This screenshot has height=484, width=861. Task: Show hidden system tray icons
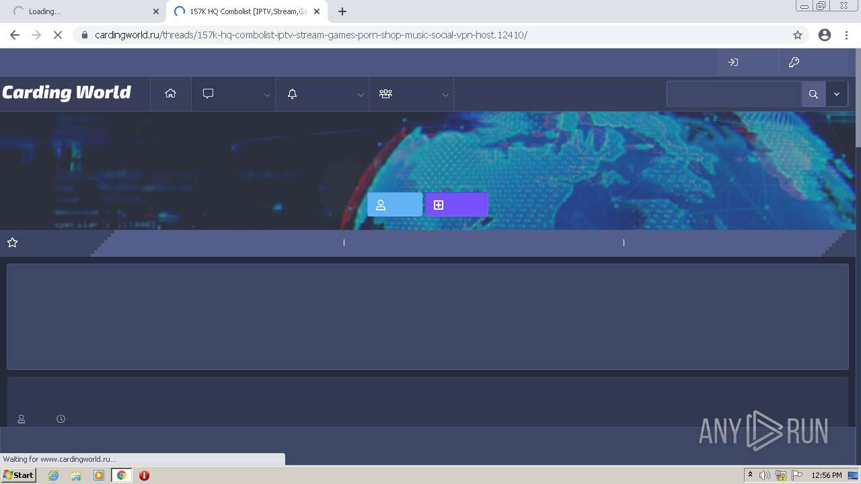point(750,475)
